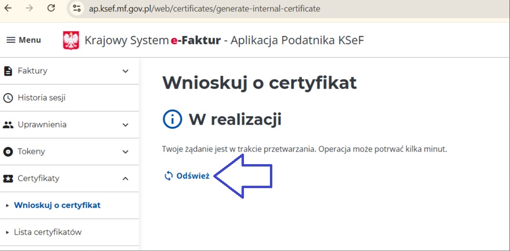This screenshot has width=510, height=251.
Task: Open Lista certyfikatów submenu item
Action: click(48, 232)
